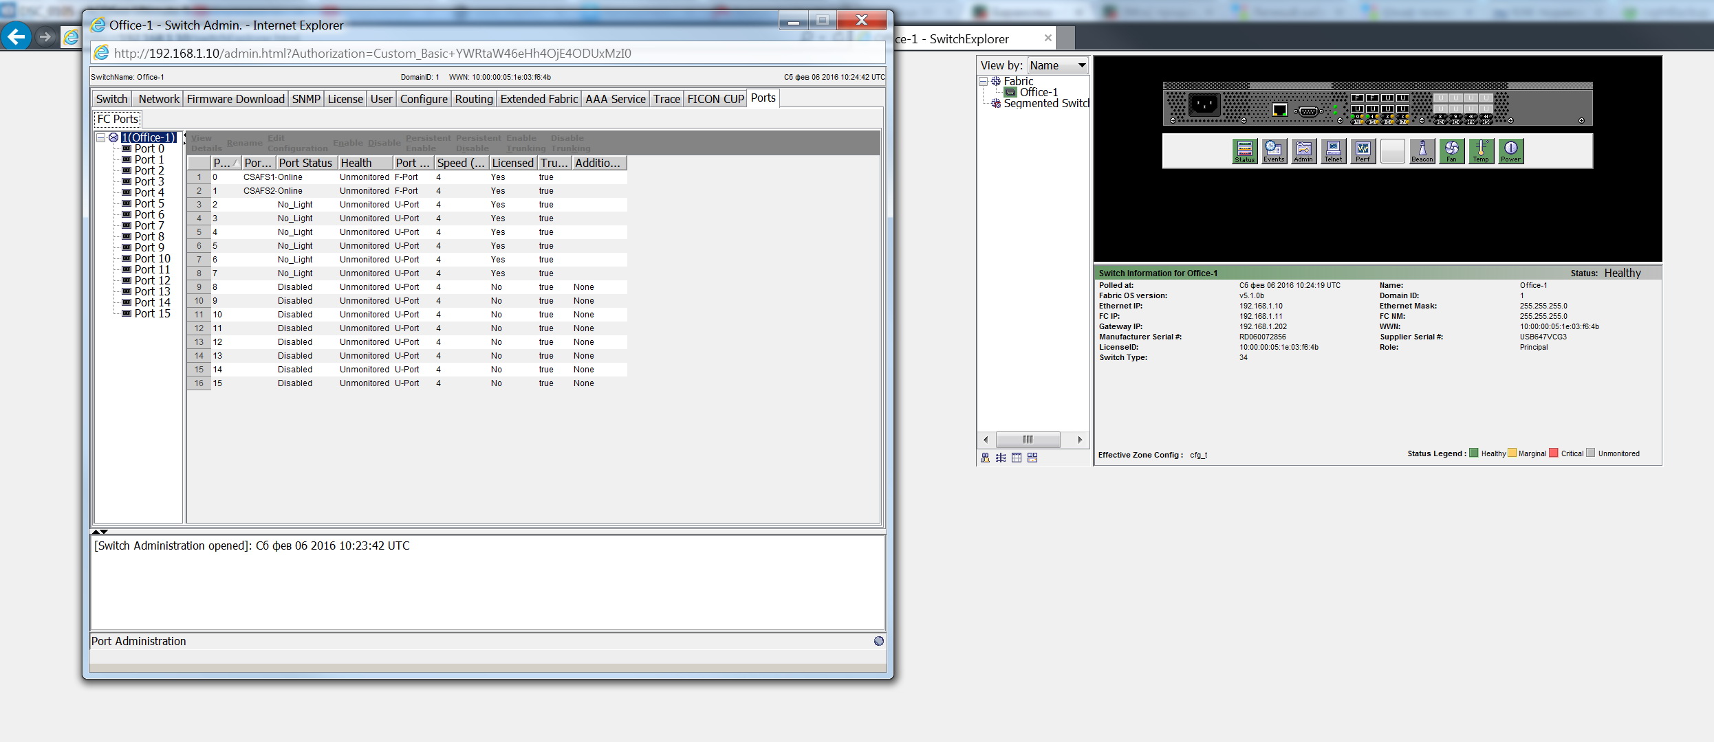Collapse the 1(Office-1) port tree node
1714x742 pixels.
pos(100,137)
